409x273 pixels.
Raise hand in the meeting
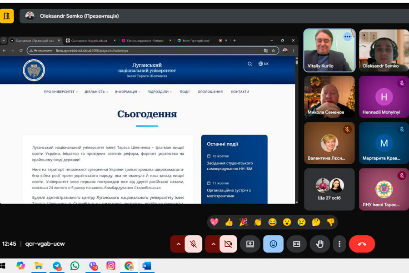(320, 244)
